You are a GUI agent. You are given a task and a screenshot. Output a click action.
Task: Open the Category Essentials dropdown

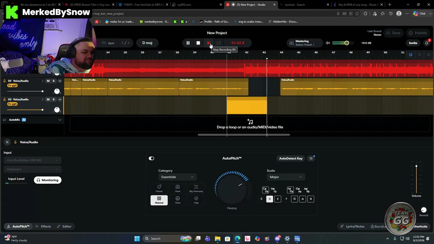[177, 177]
